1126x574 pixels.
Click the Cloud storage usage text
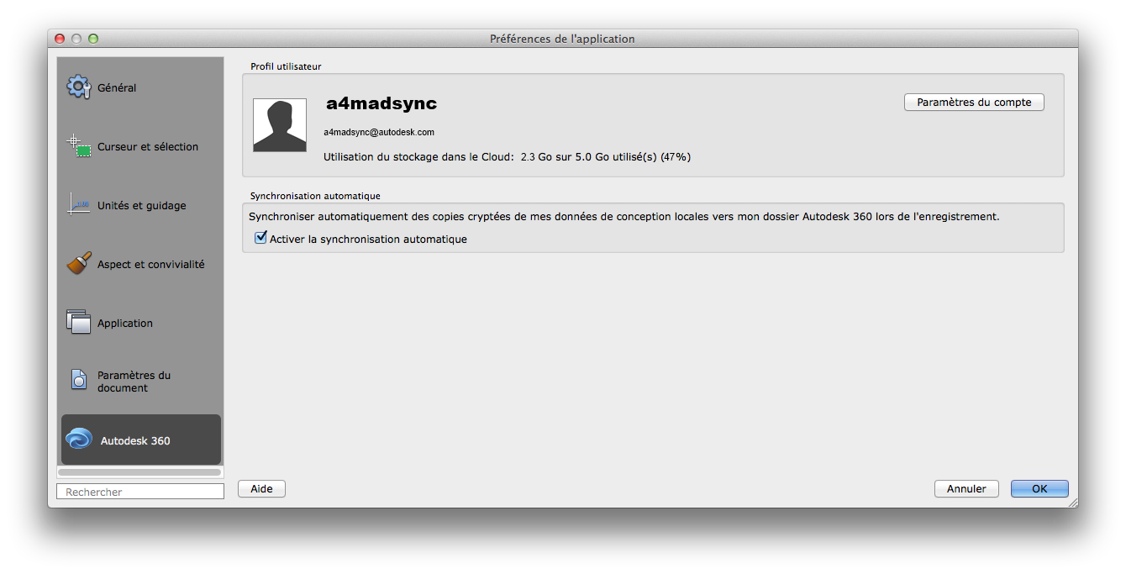pyautogui.click(x=508, y=156)
